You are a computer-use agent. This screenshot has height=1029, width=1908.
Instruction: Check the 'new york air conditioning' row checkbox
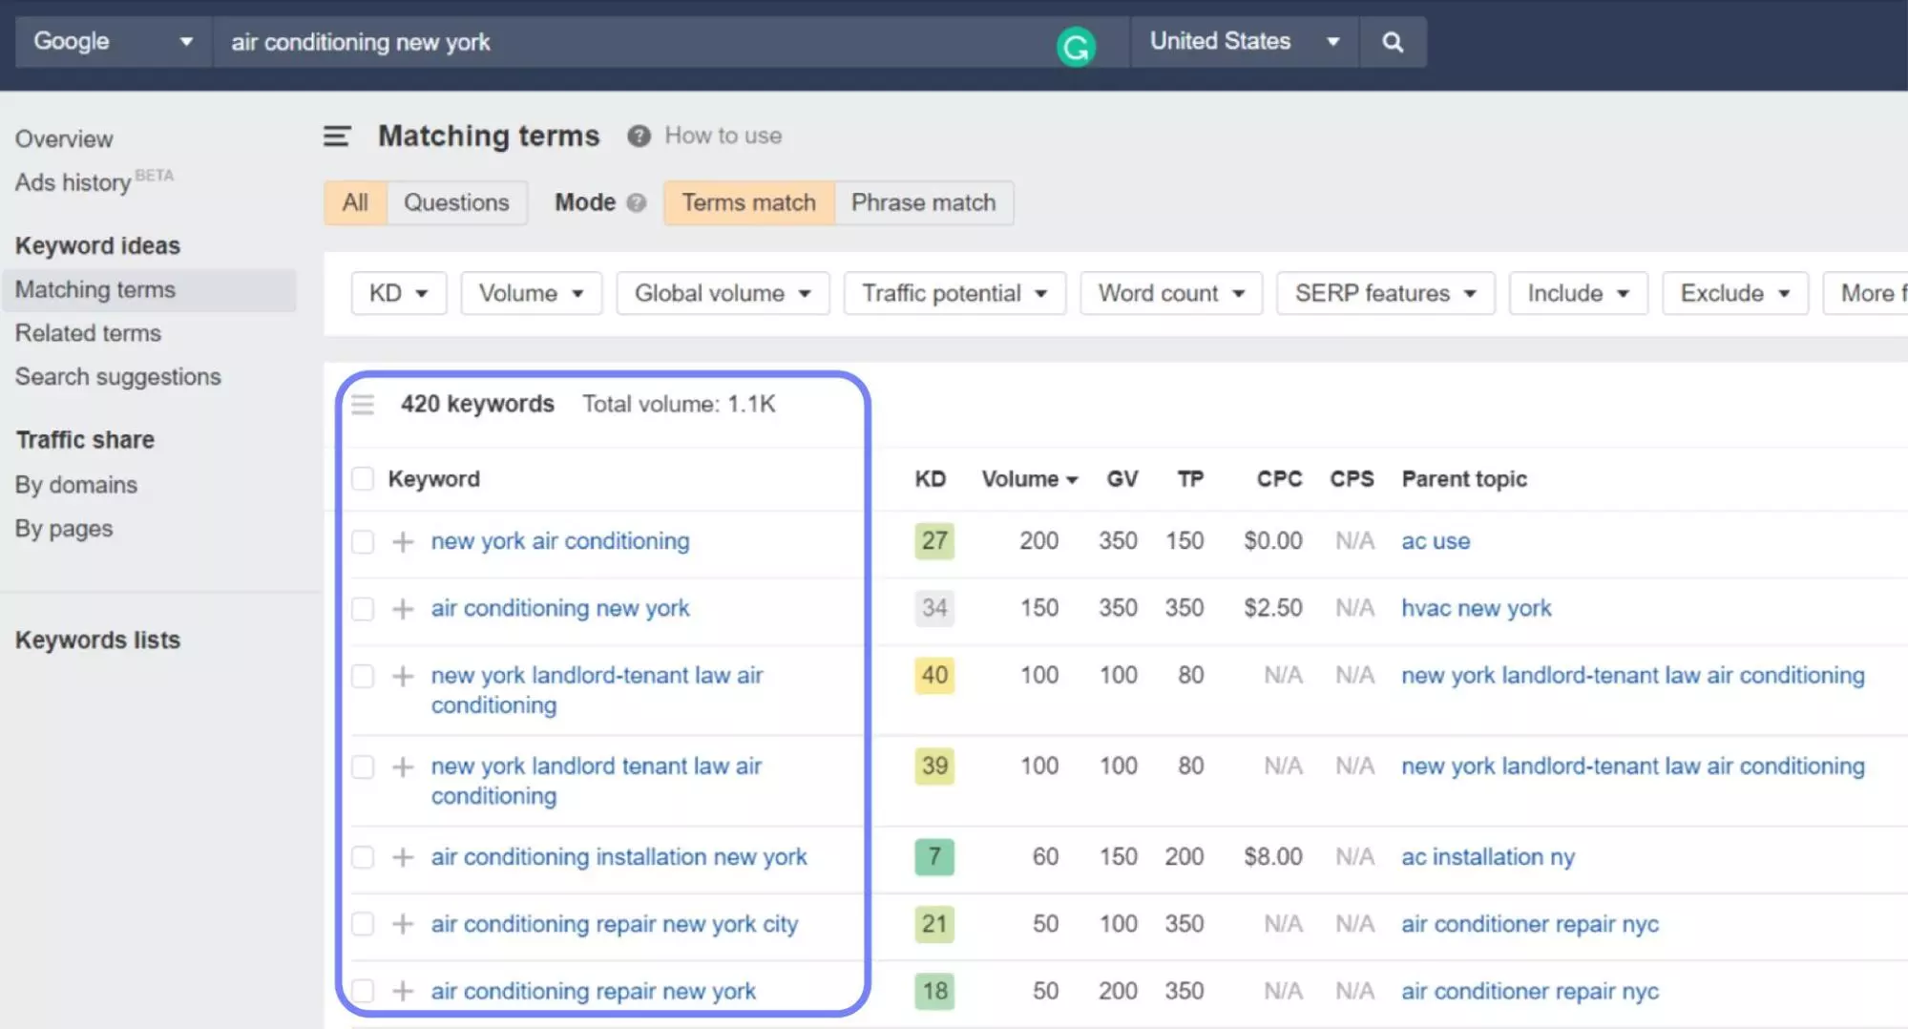[363, 542]
